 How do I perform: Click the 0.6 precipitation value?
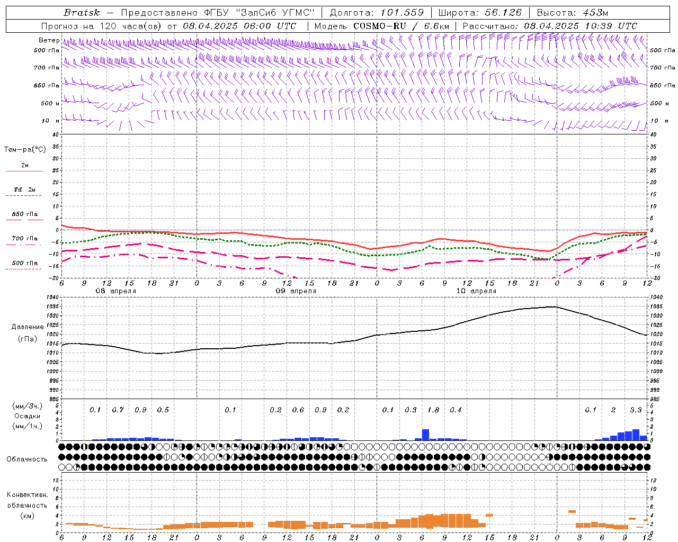click(x=298, y=410)
